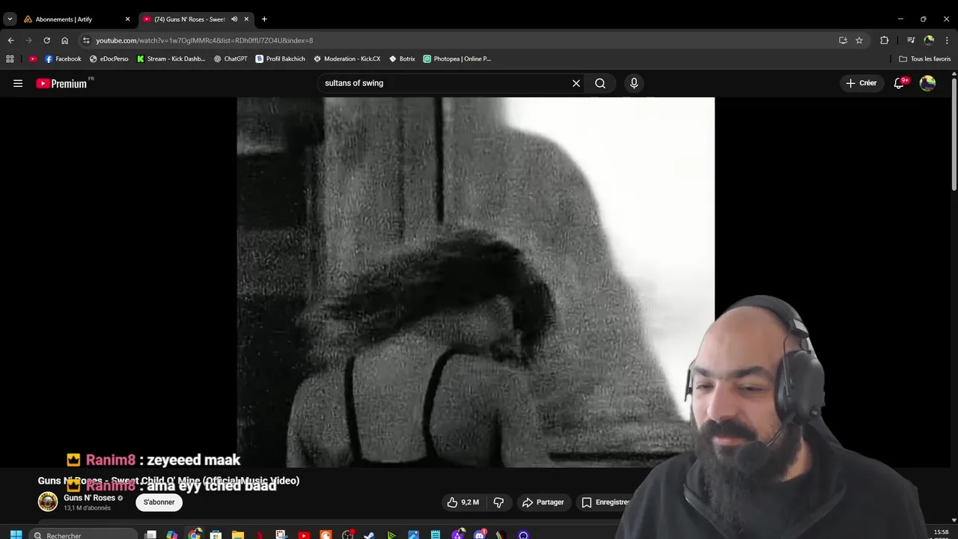Run search with the magnifier button
The image size is (958, 539).
tap(600, 83)
